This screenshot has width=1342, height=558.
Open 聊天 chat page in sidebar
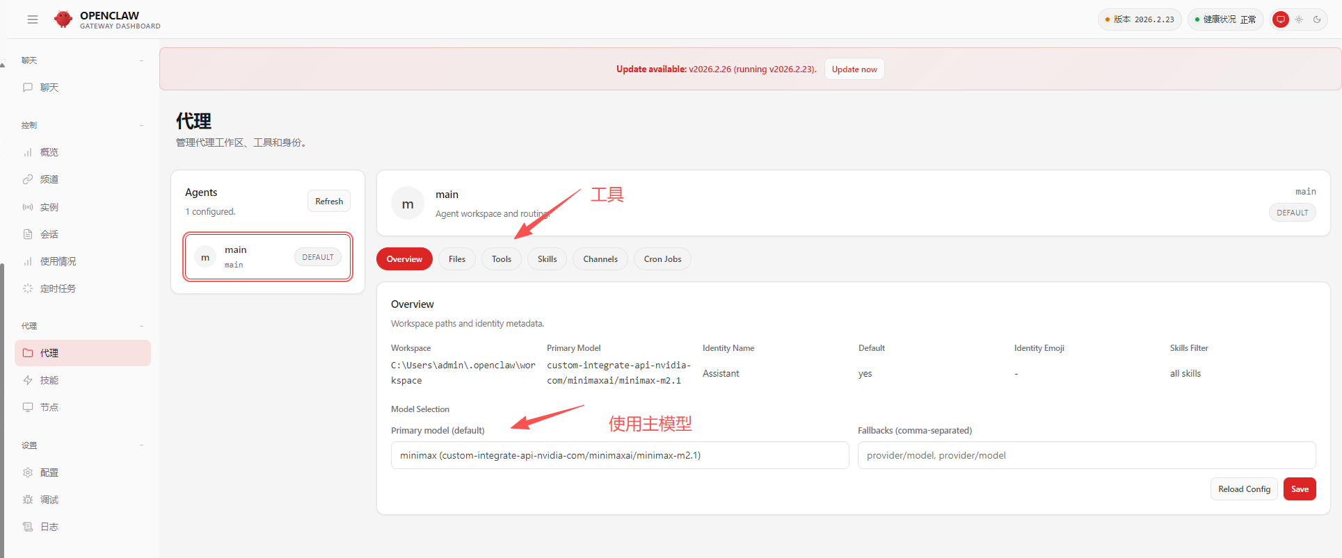(82, 88)
